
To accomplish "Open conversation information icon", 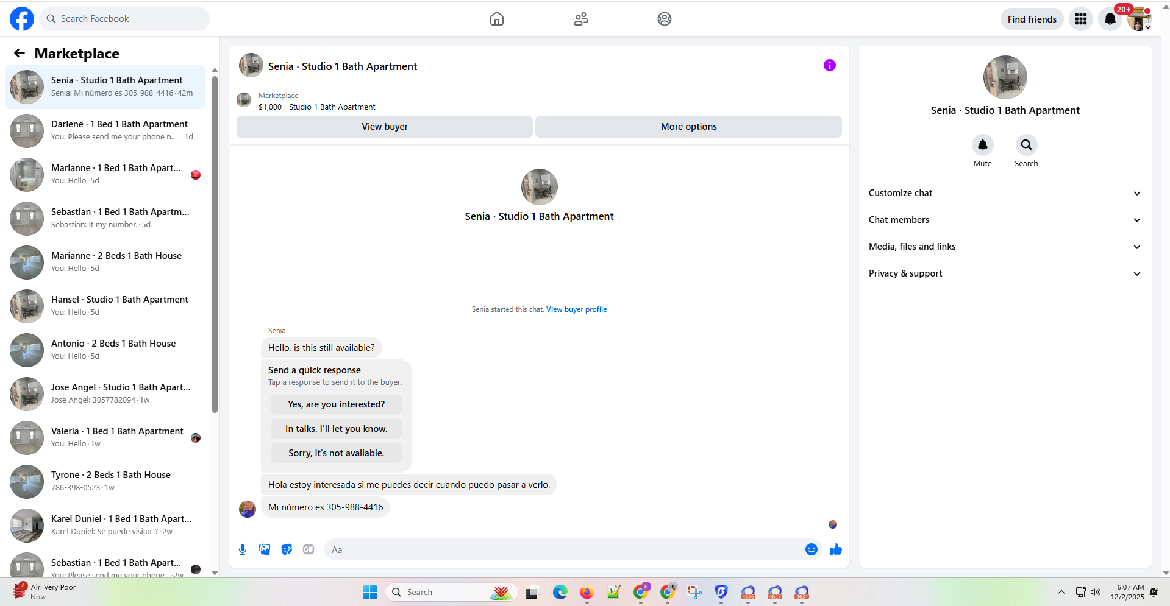I will point(830,65).
